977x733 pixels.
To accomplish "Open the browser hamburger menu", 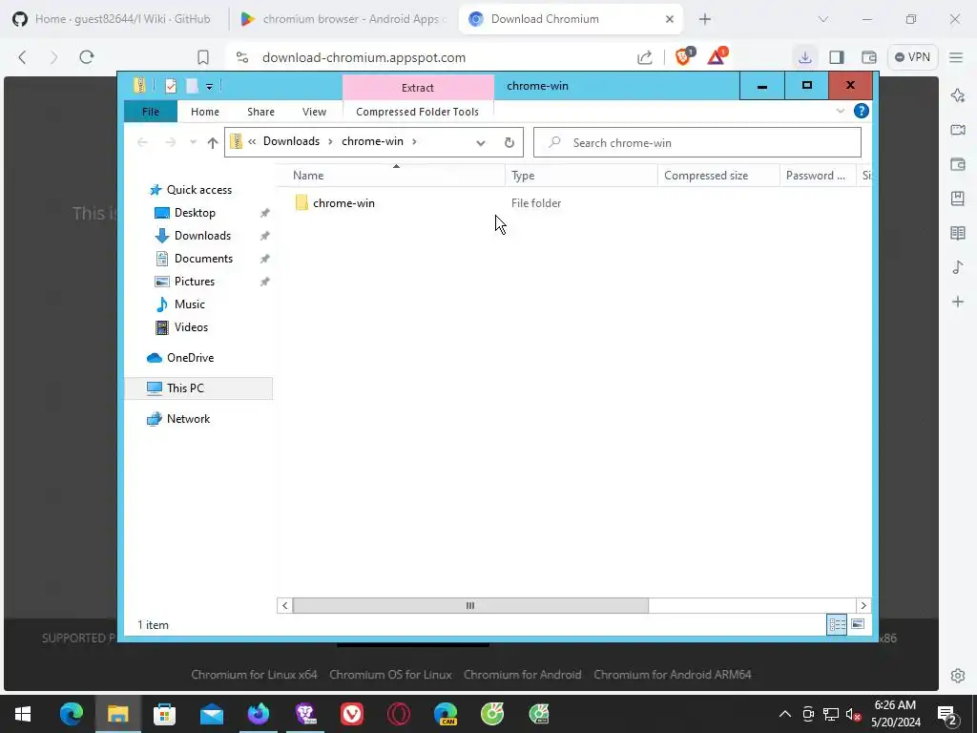I will (956, 57).
